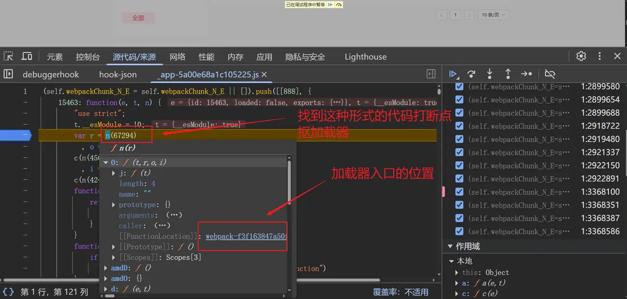Screen dimensions: 627x299
Task: Step over next function call
Action: click(x=471, y=74)
